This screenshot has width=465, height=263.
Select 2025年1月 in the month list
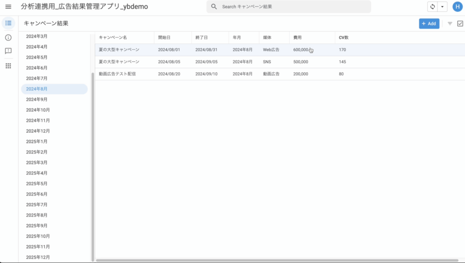(x=37, y=142)
